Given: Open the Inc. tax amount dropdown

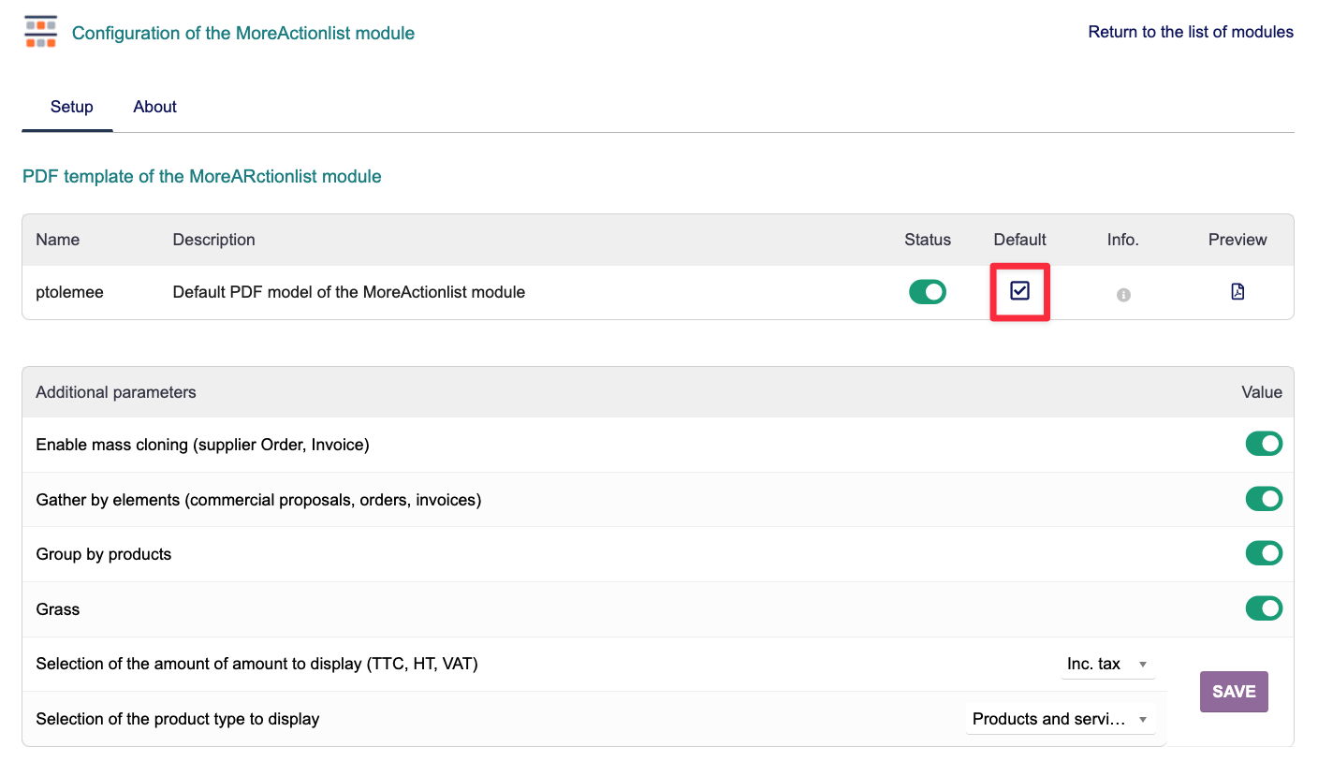Looking at the screenshot, I should point(1106,665).
